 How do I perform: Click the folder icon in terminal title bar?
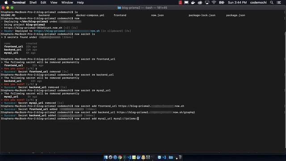[119, 8]
